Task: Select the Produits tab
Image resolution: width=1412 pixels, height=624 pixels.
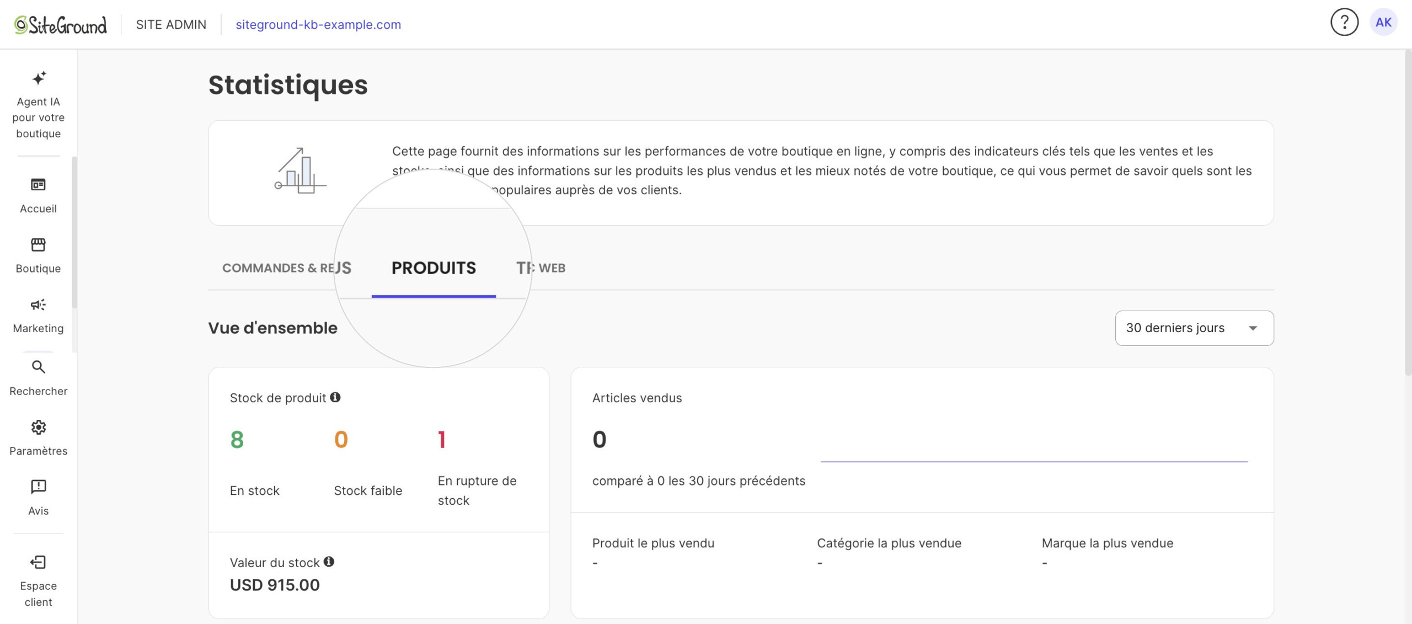Action: (434, 268)
